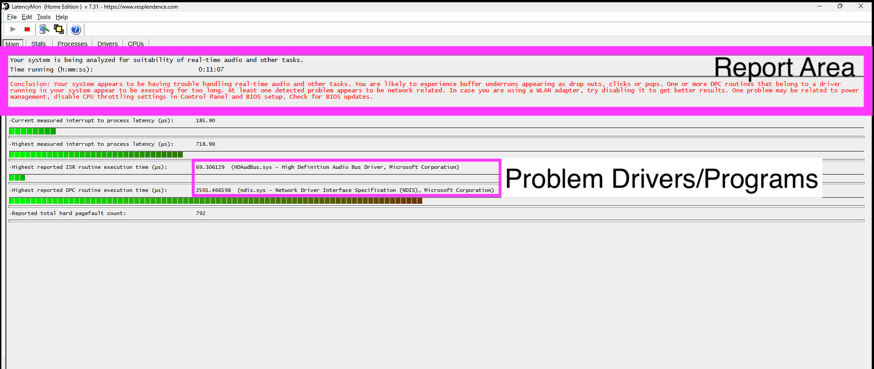Switch to the CPUs tab
Viewport: 874px width, 369px height.
pyautogui.click(x=136, y=43)
